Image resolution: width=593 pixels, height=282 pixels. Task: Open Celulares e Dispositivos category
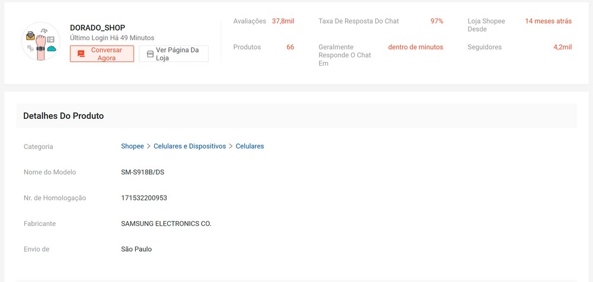pos(190,146)
